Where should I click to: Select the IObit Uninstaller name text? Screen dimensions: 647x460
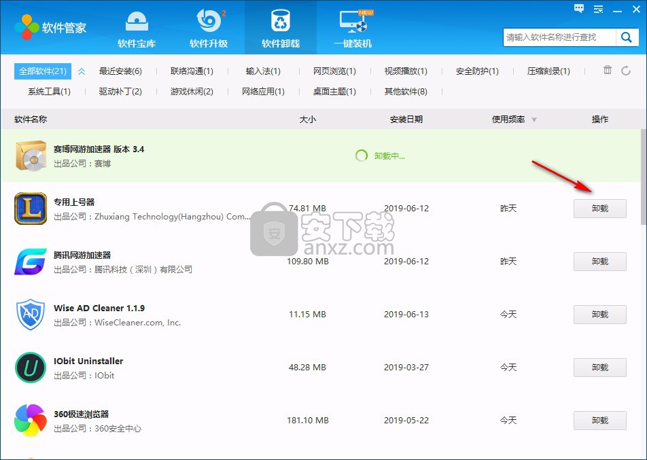(88, 361)
